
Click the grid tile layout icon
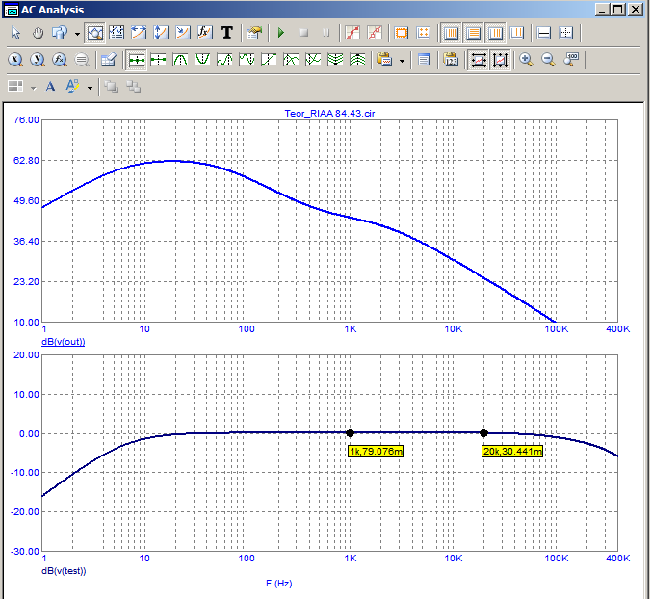tap(15, 87)
